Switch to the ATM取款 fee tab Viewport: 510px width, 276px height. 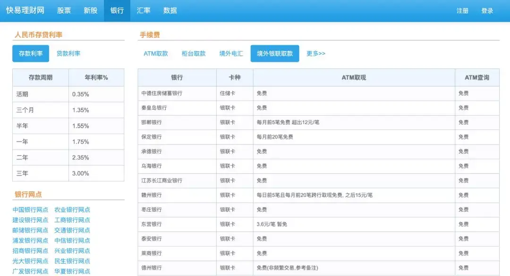click(156, 53)
